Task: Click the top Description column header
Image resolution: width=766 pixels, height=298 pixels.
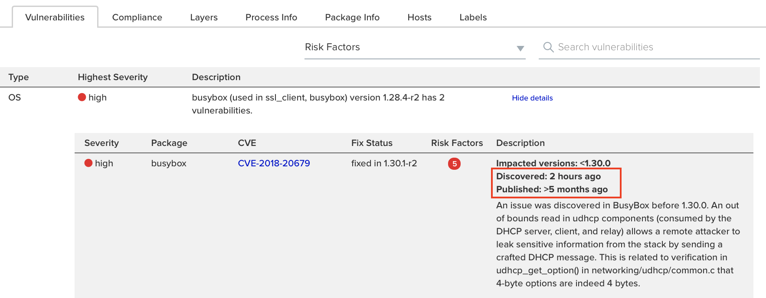Action: click(x=216, y=77)
